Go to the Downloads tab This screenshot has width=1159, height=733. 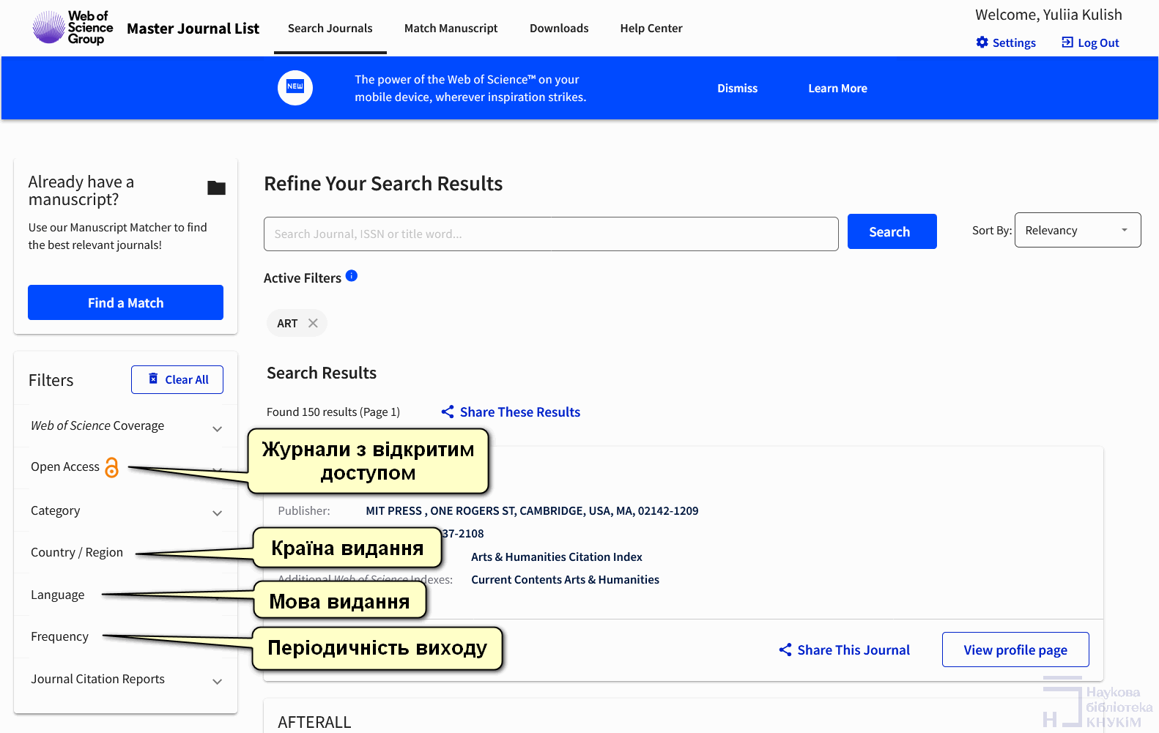[x=558, y=29]
